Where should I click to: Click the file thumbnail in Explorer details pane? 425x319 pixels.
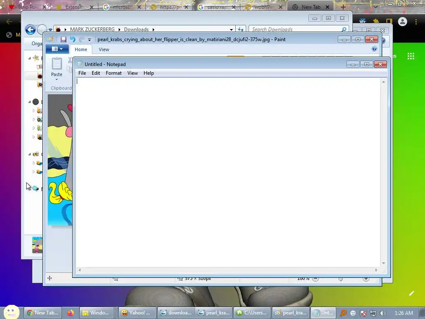[x=37, y=245]
